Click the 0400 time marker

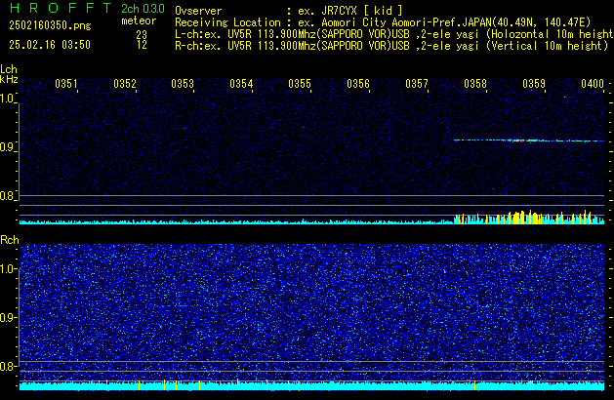(x=593, y=84)
